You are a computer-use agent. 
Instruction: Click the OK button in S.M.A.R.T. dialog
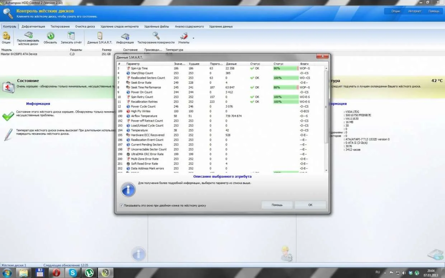coord(310,205)
